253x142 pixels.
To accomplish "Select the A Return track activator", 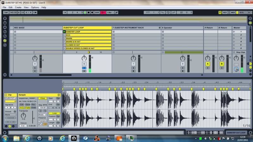I will [208, 64].
